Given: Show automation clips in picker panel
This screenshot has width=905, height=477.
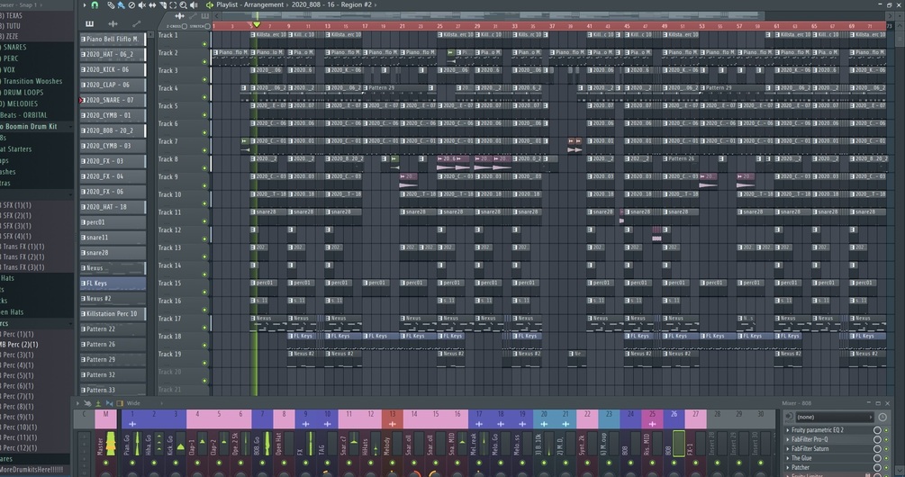Looking at the screenshot, I should (136, 23).
